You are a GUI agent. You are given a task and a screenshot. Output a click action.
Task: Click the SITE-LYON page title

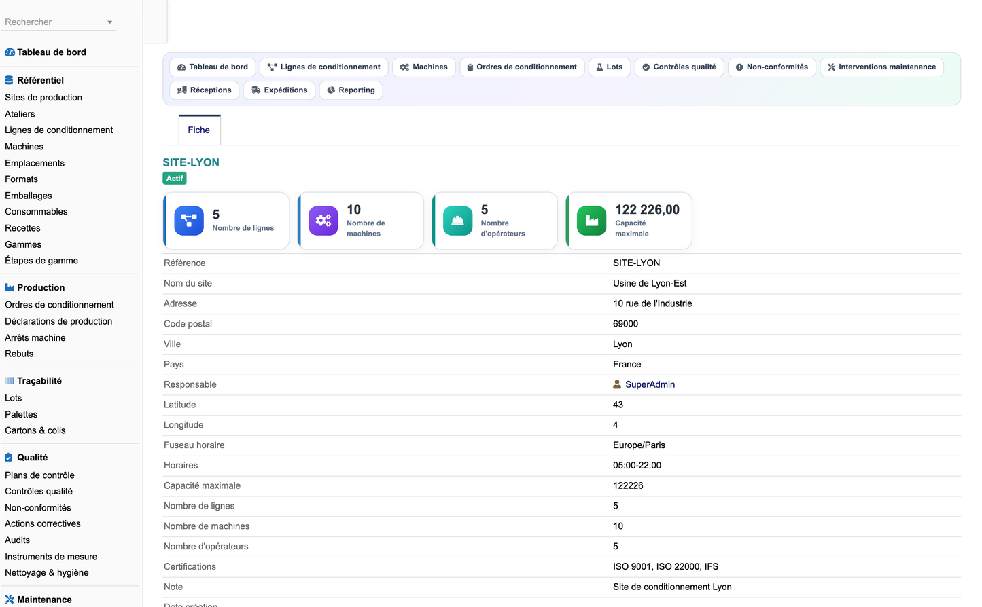pos(191,162)
